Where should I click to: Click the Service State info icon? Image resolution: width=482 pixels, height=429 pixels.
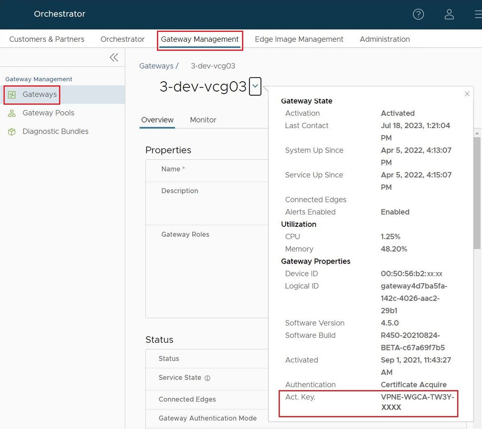(x=208, y=378)
